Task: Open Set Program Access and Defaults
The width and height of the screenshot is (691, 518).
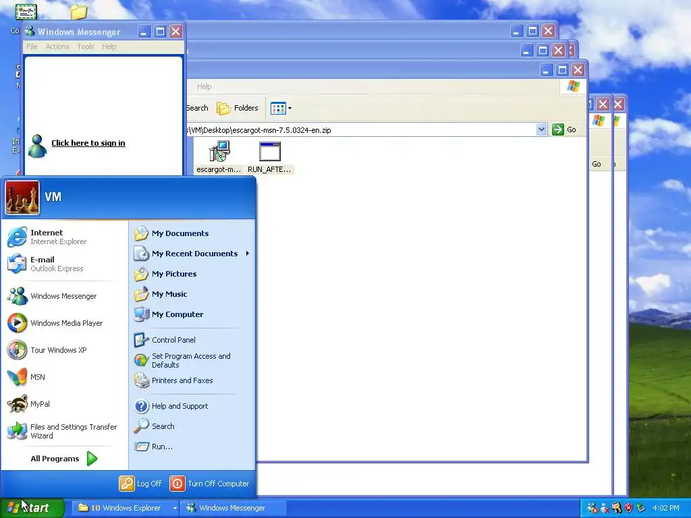Action: click(x=192, y=360)
